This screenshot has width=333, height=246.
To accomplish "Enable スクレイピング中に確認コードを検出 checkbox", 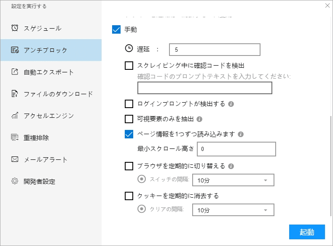I will coord(129,66).
